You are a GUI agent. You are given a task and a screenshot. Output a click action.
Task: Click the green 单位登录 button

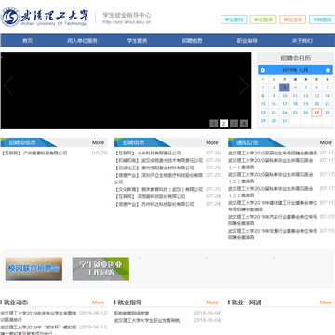[263, 20]
